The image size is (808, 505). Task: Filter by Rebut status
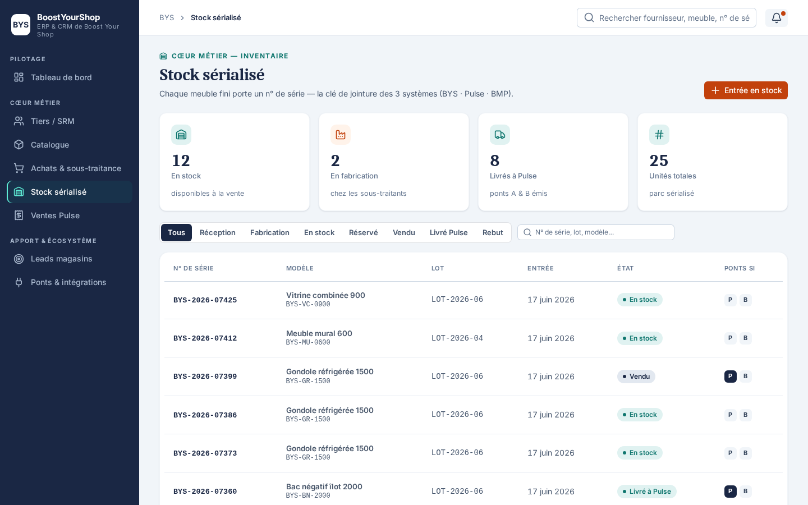coord(493,232)
